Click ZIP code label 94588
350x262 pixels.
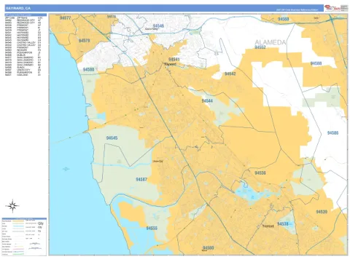pyautogui.click(x=316, y=63)
